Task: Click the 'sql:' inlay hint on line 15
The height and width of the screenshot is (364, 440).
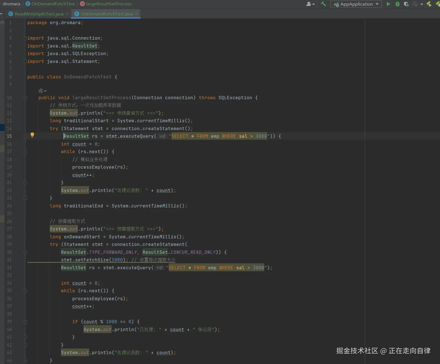Action: (163, 136)
